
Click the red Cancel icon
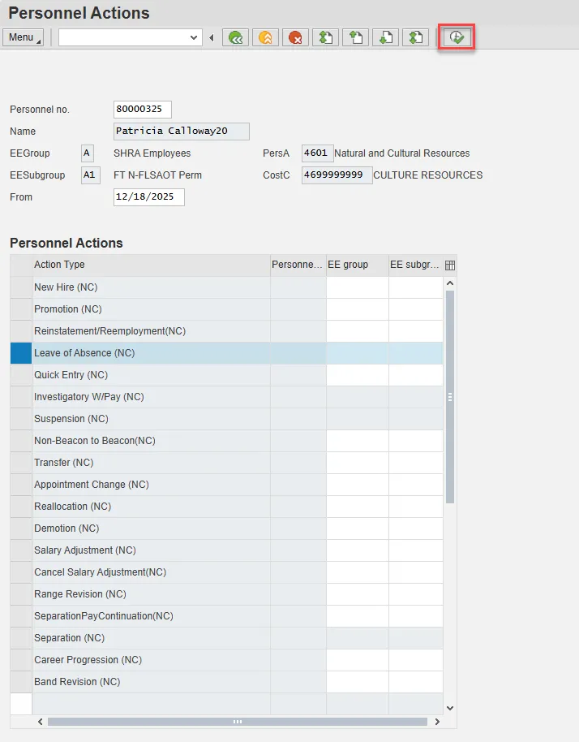295,37
